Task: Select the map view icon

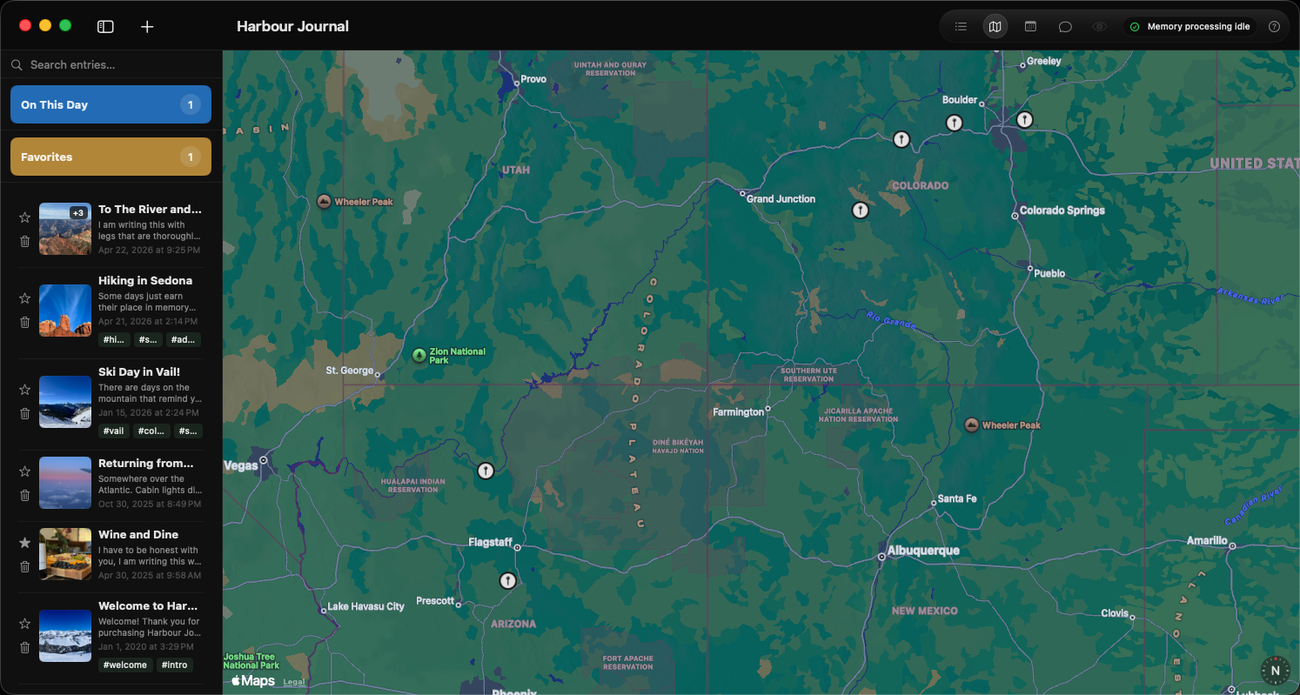Action: point(995,27)
